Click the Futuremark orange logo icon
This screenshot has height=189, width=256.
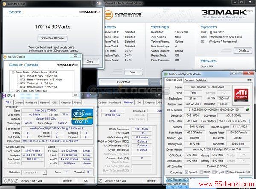(108, 15)
